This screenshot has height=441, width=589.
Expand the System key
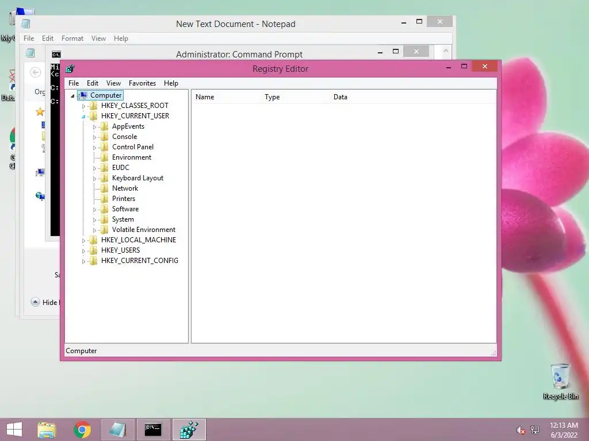[94, 220]
